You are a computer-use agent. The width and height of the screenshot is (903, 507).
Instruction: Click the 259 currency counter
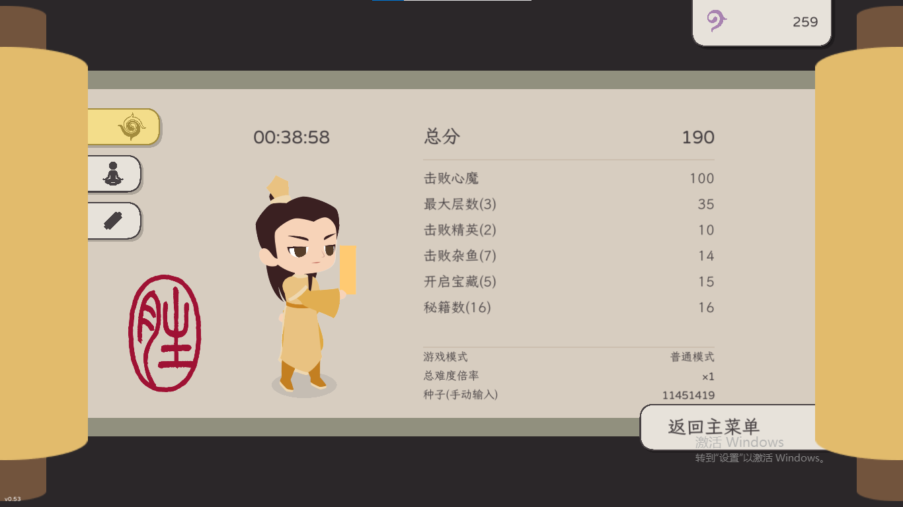click(x=805, y=22)
